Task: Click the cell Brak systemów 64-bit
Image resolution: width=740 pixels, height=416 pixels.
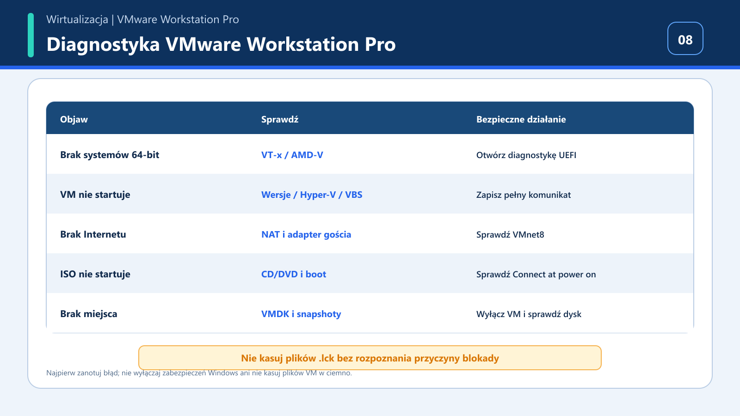Action: tap(110, 155)
